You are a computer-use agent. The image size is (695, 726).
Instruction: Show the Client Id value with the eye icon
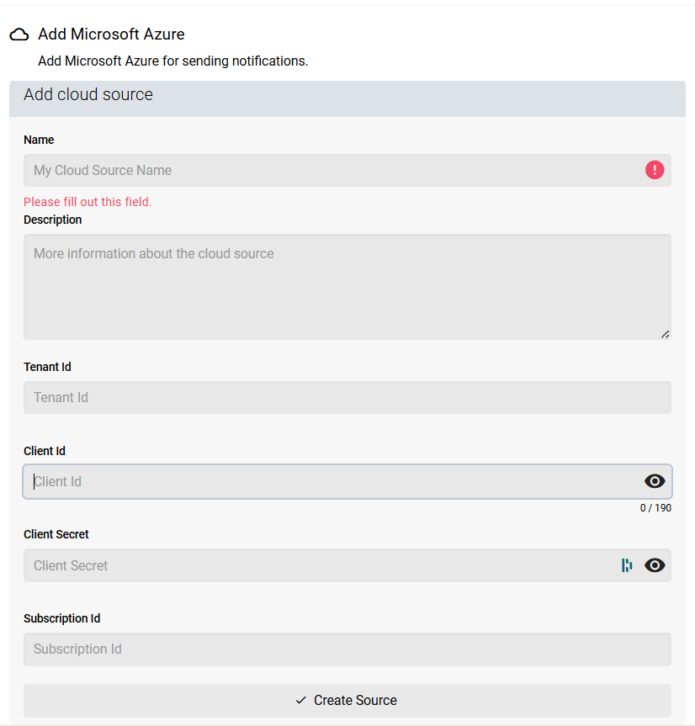point(655,481)
